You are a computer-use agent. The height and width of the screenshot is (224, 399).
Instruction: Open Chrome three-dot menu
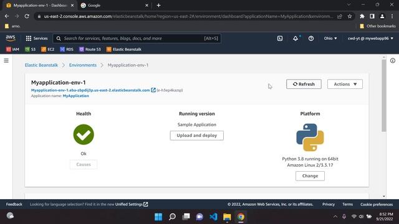[392, 16]
